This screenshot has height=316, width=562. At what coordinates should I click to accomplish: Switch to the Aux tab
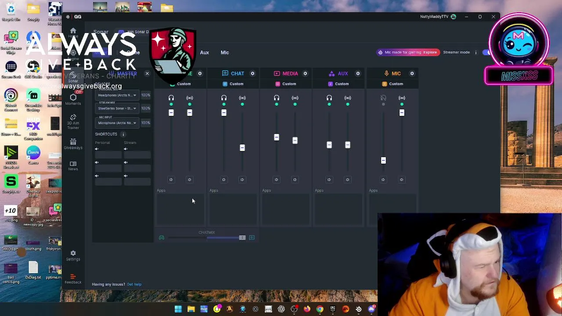coord(205,53)
